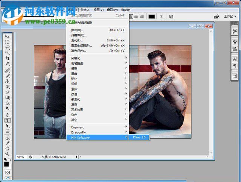
Task: Select the Healing Brush tool
Action: pyautogui.click(x=7, y=70)
